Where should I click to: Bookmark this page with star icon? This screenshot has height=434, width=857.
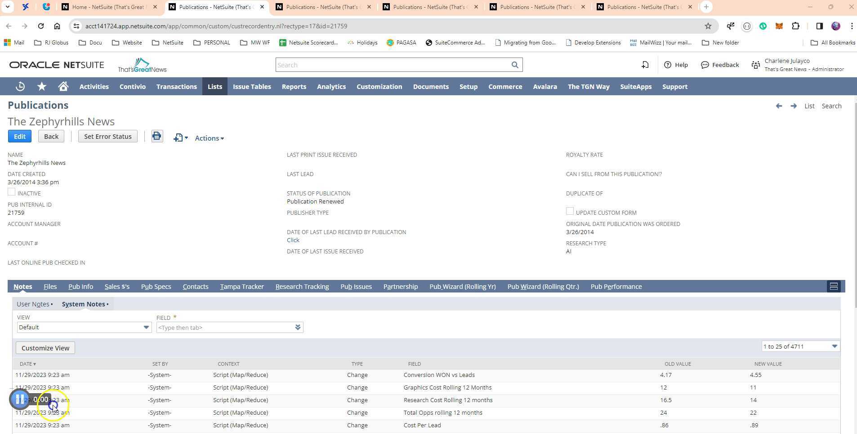click(x=708, y=26)
